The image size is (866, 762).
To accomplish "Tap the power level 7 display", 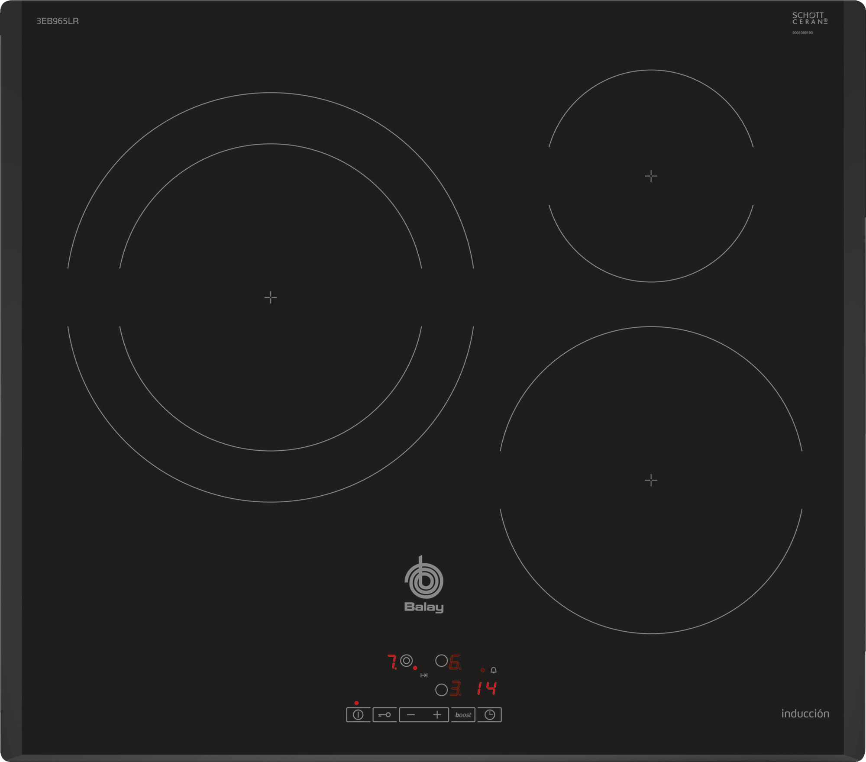I will pos(392,662).
